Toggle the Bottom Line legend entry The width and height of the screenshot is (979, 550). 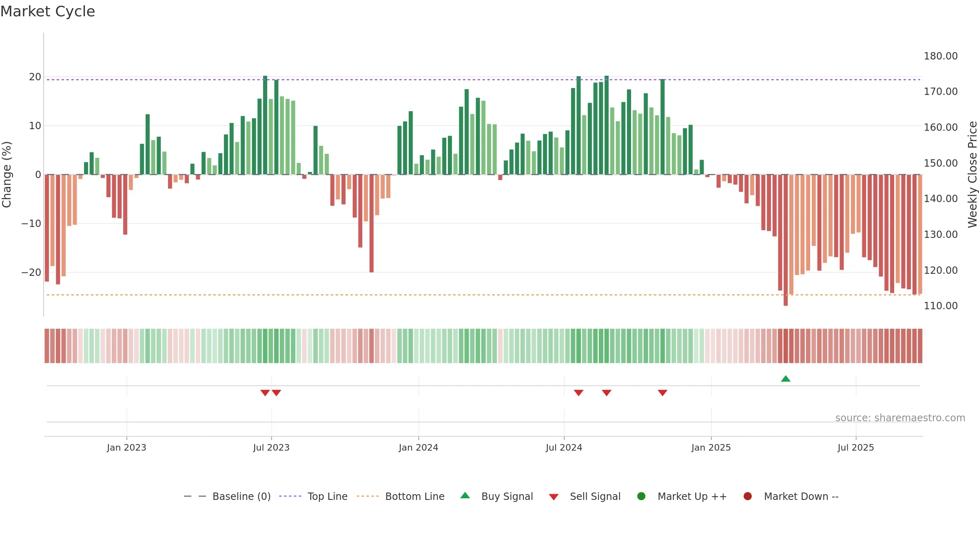pyautogui.click(x=401, y=496)
